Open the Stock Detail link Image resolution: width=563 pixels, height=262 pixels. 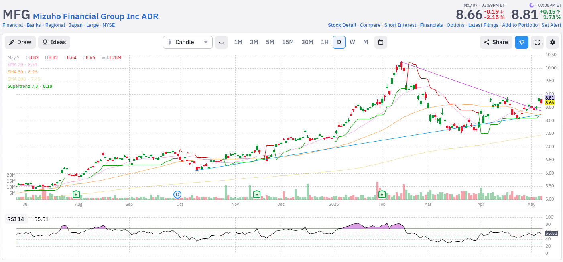point(342,25)
